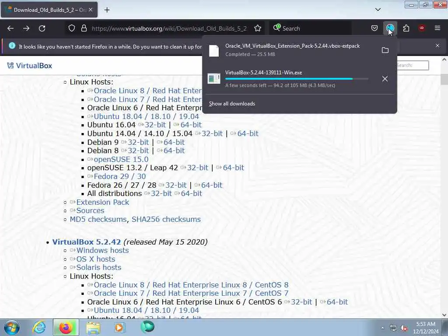Image resolution: width=448 pixels, height=336 pixels.
Task: Click the muted volume tray icon
Action: tap(404, 328)
